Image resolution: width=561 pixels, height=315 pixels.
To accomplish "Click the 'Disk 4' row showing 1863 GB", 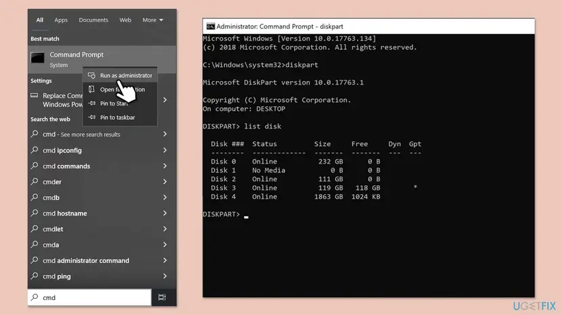I will pos(295,197).
